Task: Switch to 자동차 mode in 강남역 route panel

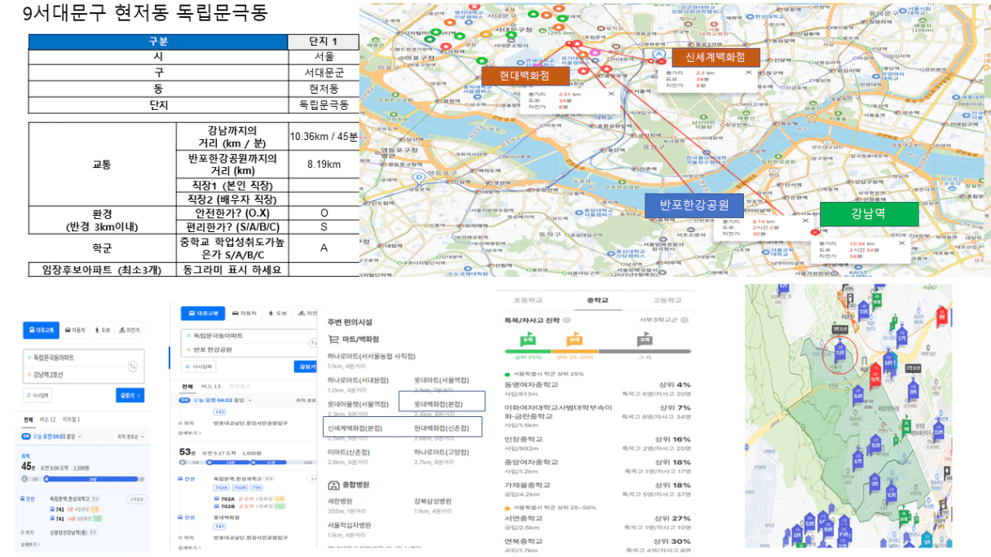Action: click(75, 330)
